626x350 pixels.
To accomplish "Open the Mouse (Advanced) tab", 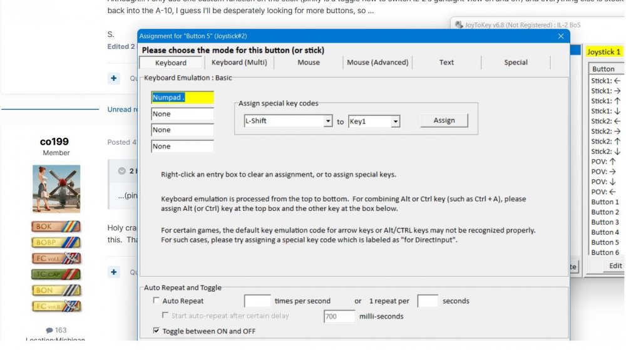I will click(377, 62).
